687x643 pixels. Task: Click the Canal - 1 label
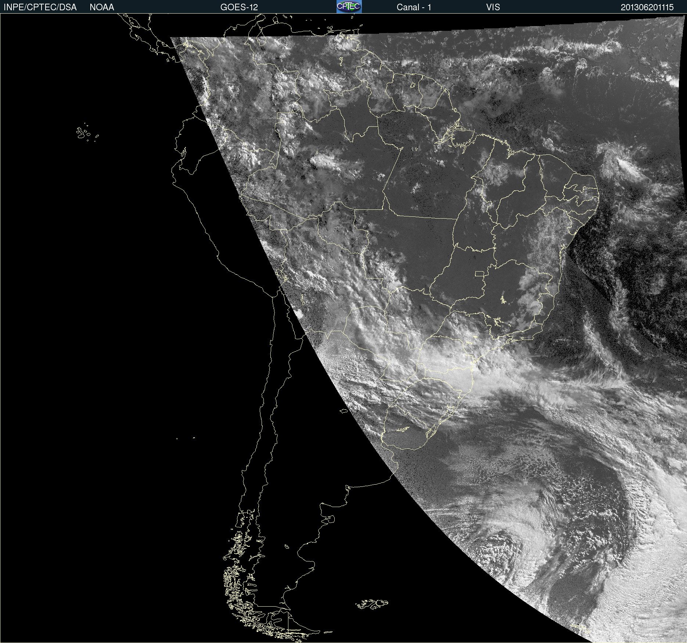(x=414, y=7)
